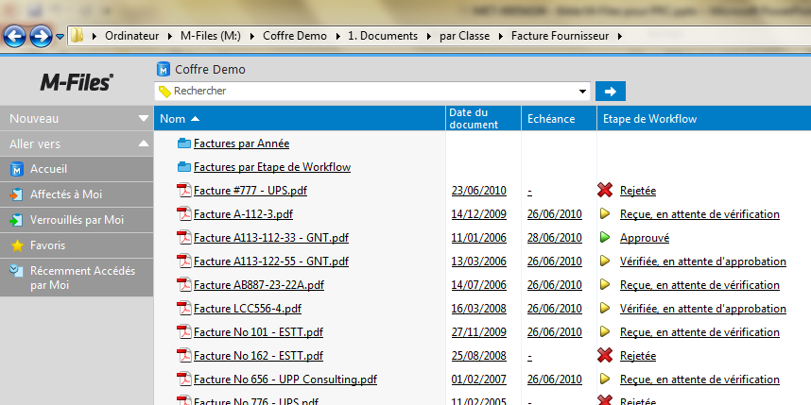
Task: Click PDF icon of Facture No 162 - ESTT.pdf
Action: pos(184,355)
